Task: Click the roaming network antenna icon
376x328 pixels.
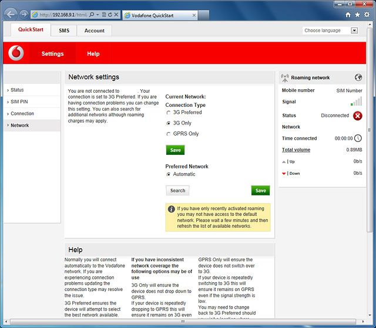Action: [x=285, y=78]
